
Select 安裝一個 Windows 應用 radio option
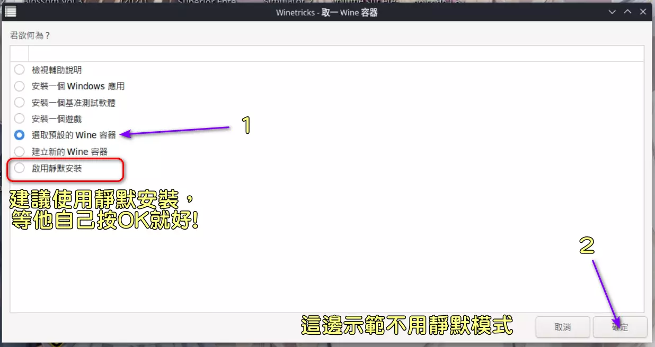tap(20, 86)
